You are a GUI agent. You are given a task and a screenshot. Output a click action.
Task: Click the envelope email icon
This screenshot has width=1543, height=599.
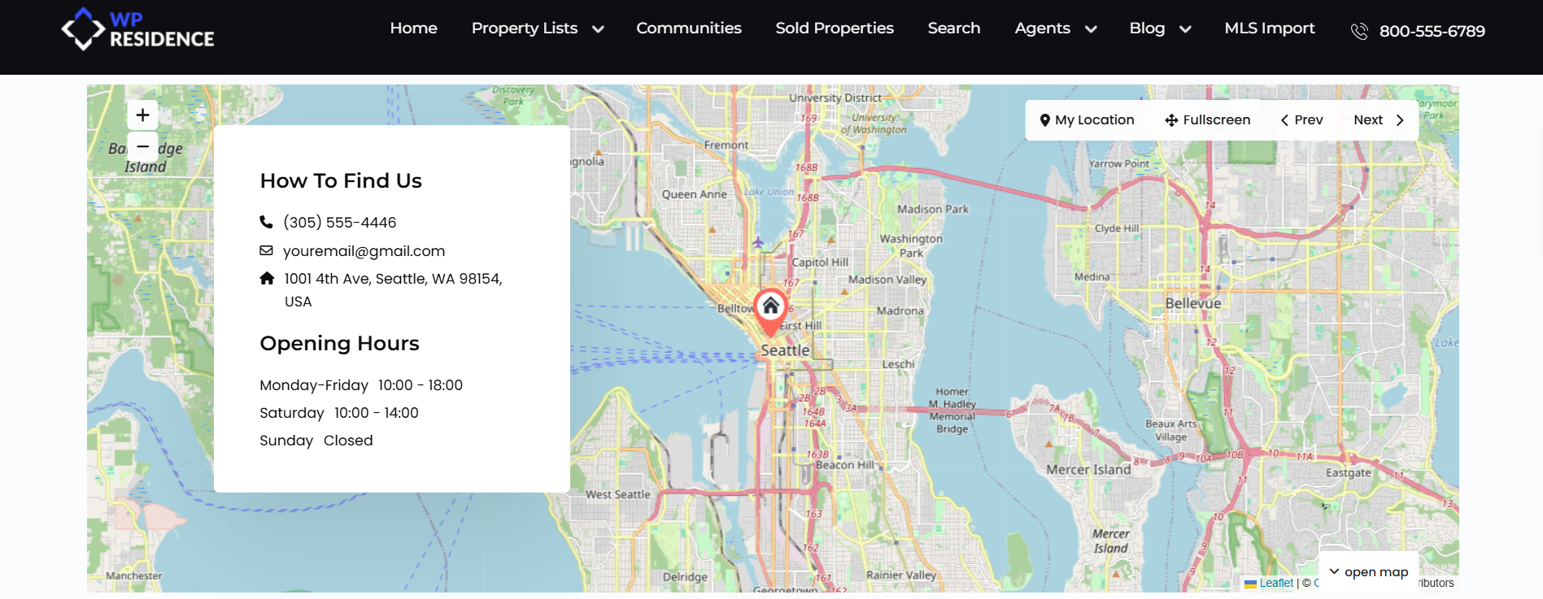click(x=266, y=250)
